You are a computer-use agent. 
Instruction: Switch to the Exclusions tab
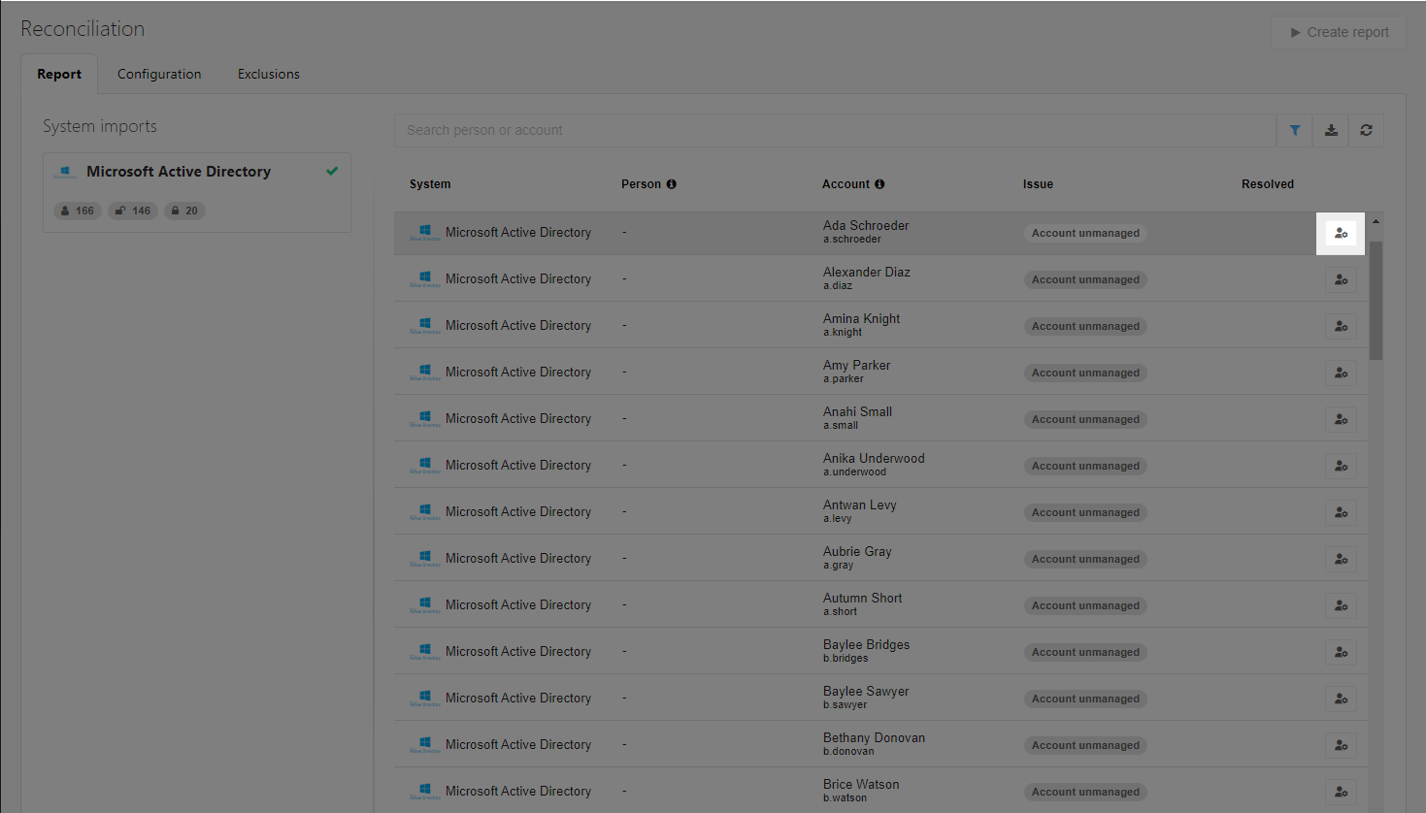(x=269, y=74)
